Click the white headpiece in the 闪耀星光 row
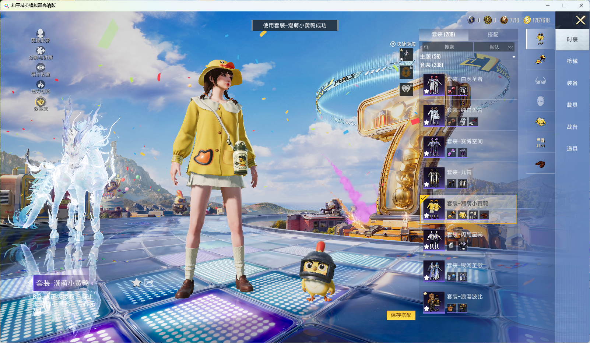Screen dimensions: 590x343 (452, 246)
